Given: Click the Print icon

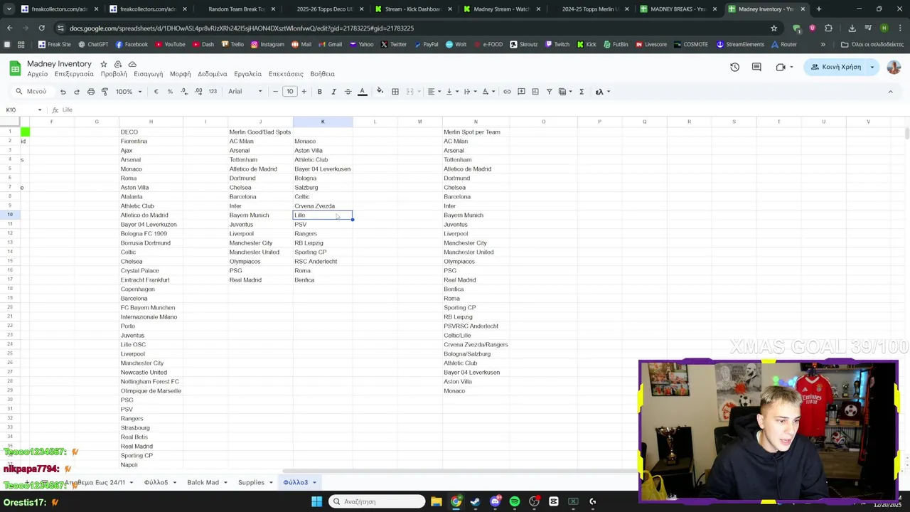Looking at the screenshot, I should [x=91, y=92].
